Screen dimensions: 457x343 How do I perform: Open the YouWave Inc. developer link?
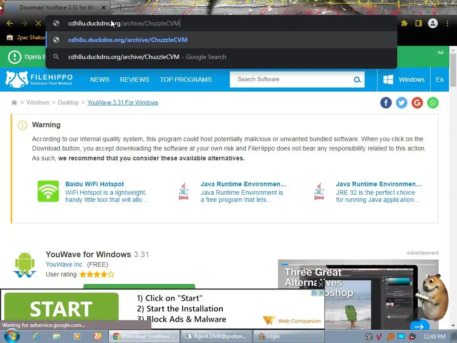point(65,264)
